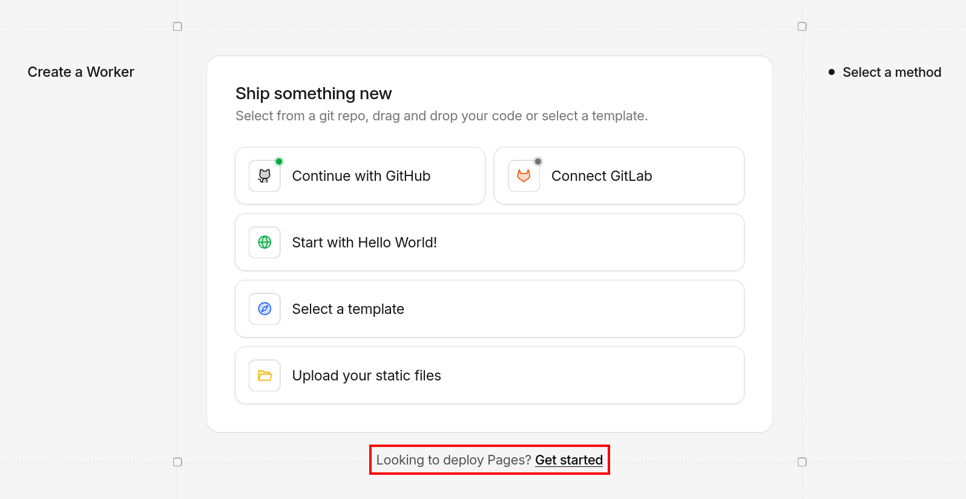Click the GitHub cat logo icon

264,176
